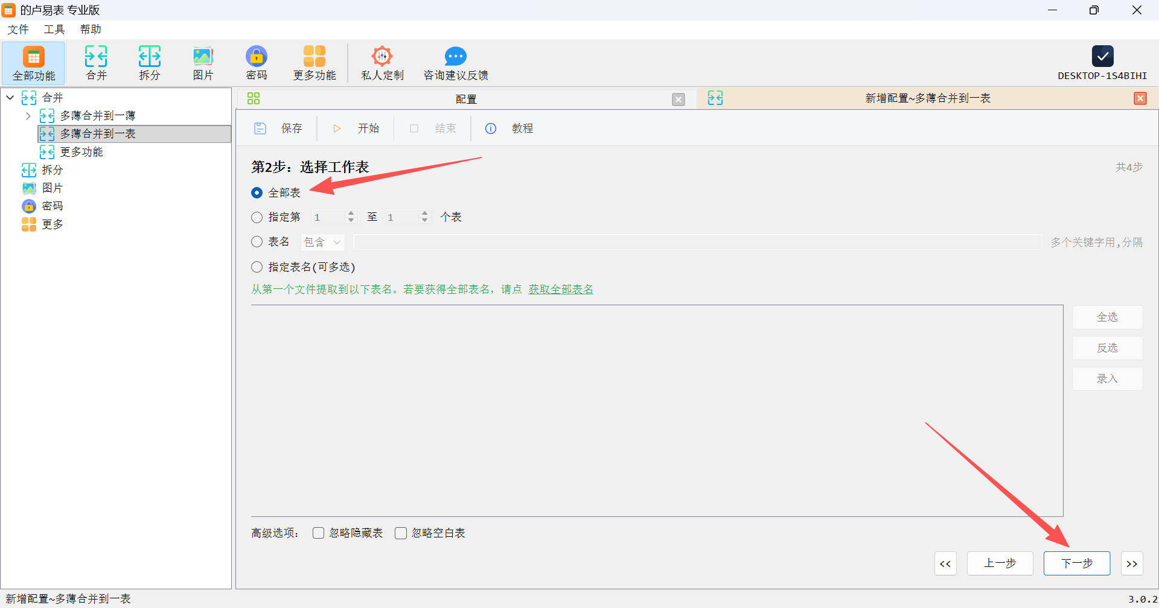This screenshot has width=1159, height=608.
Task: Open the 图片 toolbar icon
Action: pos(203,63)
